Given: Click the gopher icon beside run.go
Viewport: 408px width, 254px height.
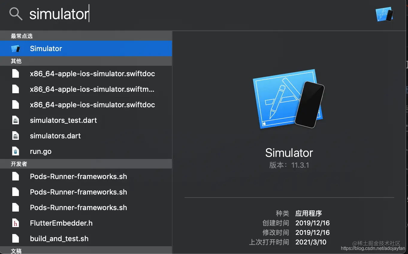Looking at the screenshot, I should click(16, 151).
